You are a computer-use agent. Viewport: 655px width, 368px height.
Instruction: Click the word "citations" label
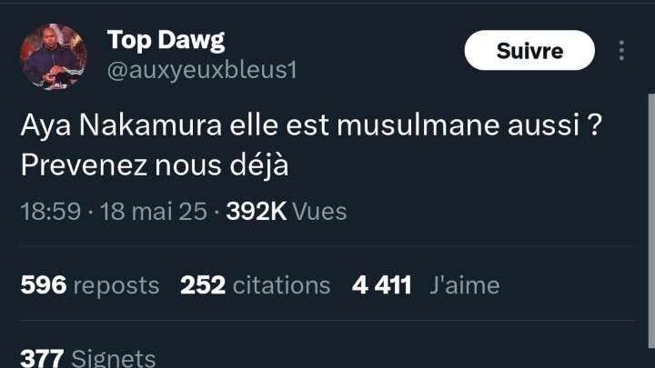click(281, 286)
